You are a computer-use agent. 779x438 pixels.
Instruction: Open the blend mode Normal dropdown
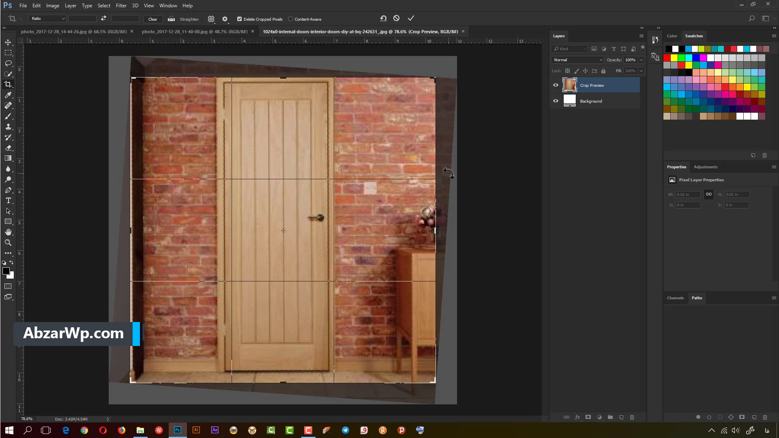point(577,60)
